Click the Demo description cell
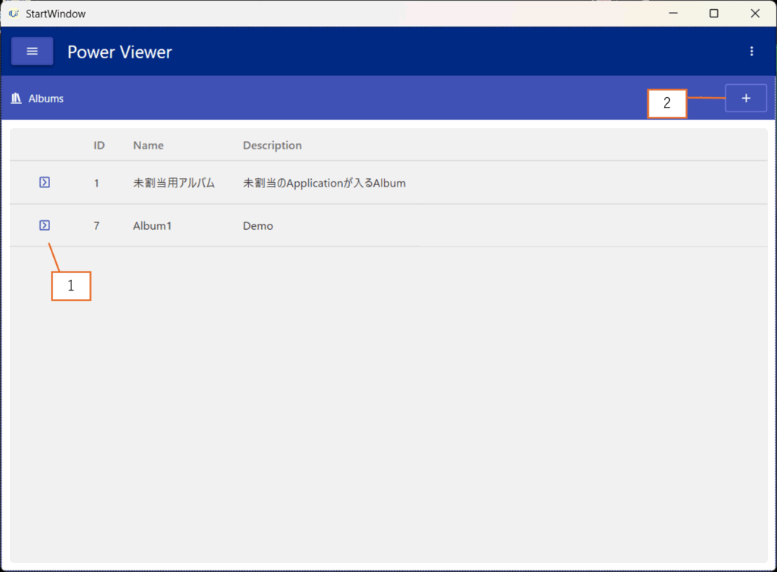 coord(258,226)
